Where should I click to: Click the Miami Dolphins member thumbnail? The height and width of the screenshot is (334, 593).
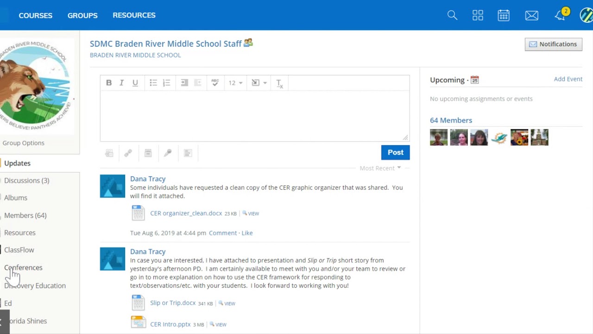coord(499,137)
